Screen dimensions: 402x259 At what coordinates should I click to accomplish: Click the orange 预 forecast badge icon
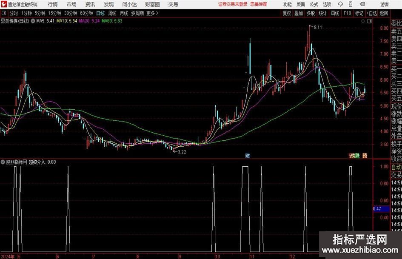(365, 155)
